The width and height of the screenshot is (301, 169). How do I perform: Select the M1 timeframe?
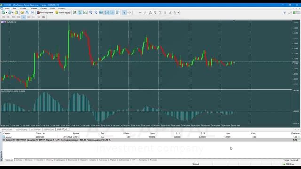point(3,17)
